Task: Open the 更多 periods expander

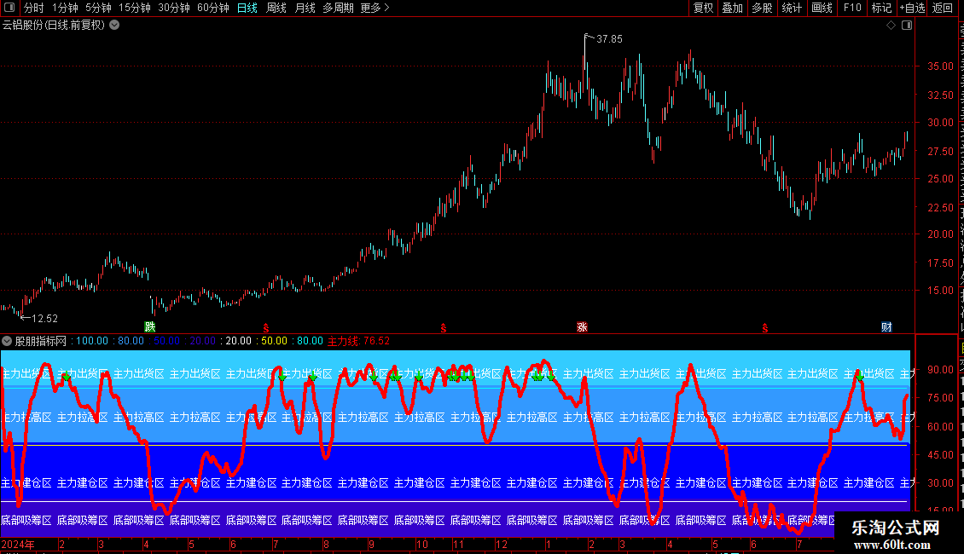Action: 375,8
